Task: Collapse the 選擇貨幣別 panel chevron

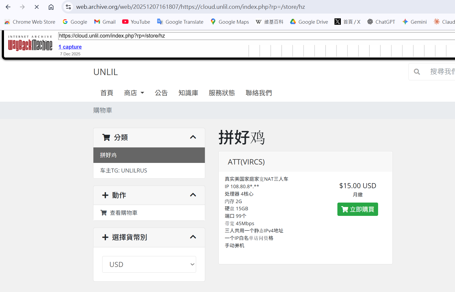Action: pos(193,237)
